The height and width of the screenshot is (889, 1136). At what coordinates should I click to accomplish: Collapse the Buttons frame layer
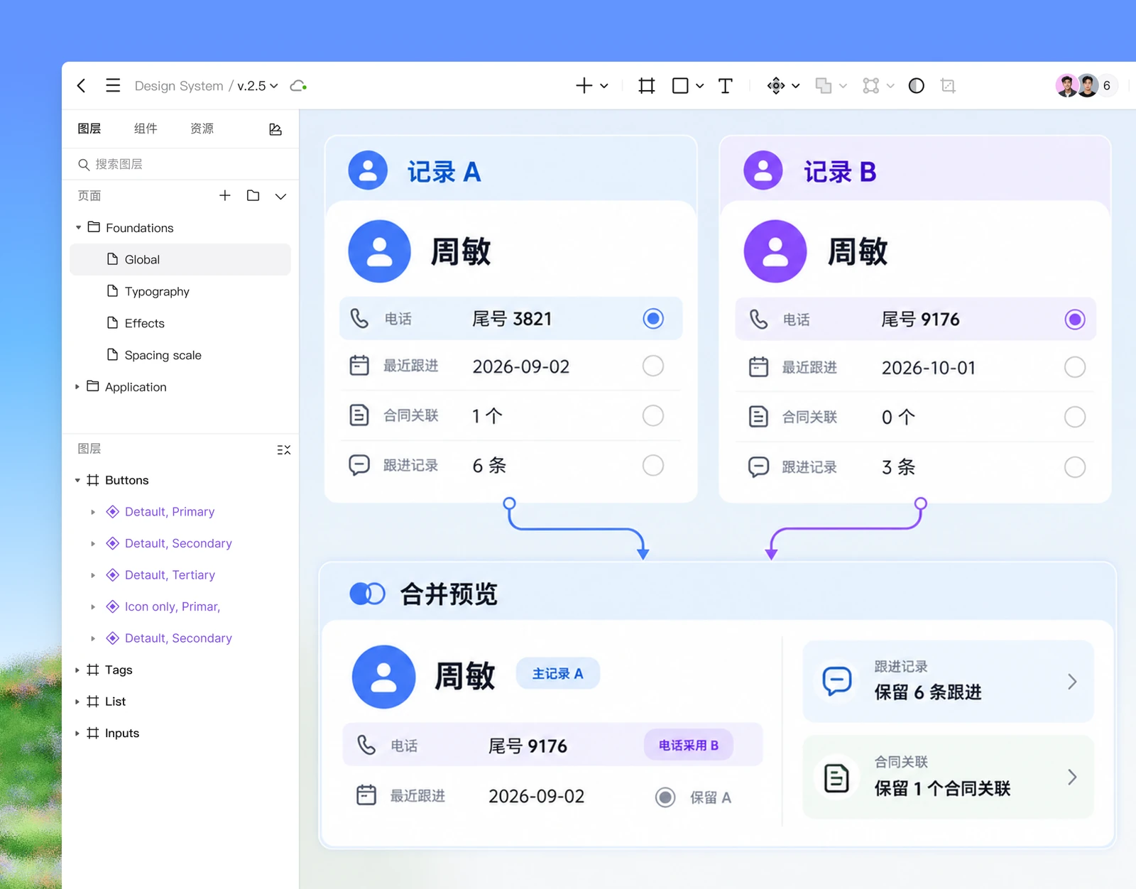(77, 481)
